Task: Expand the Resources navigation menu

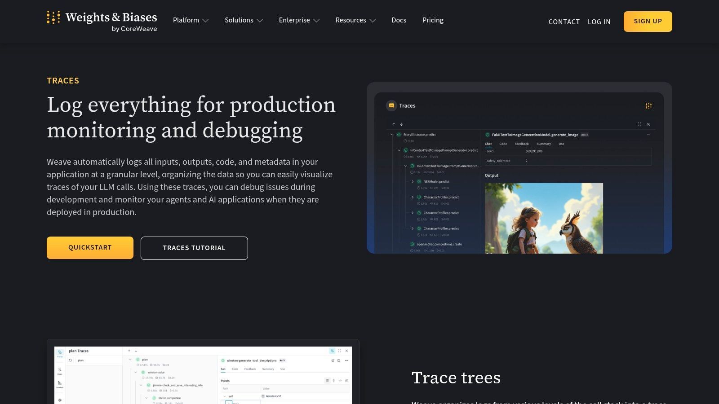Action: click(x=355, y=20)
